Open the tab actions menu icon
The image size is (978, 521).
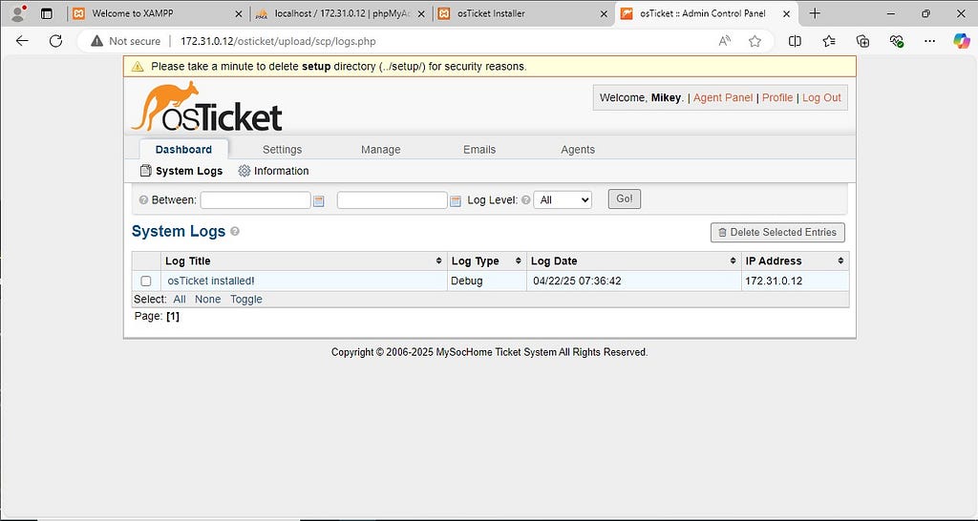click(47, 13)
